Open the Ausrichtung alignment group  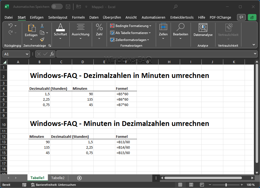click(x=80, y=32)
